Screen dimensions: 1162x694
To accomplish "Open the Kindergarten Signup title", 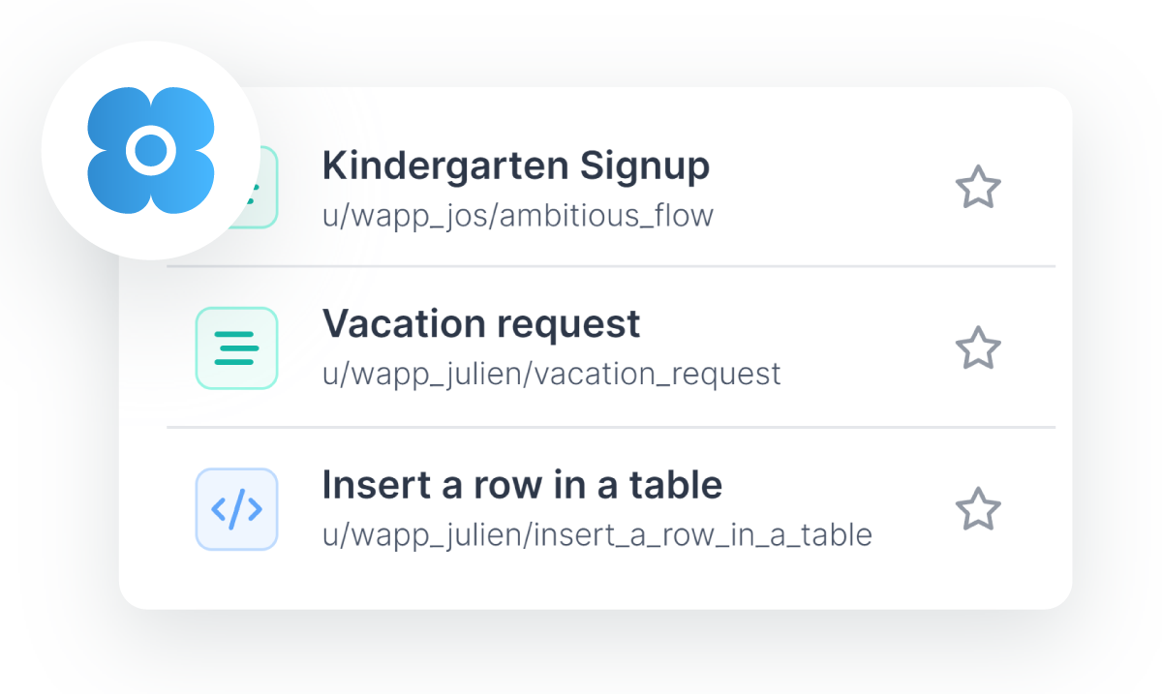I will [x=516, y=166].
